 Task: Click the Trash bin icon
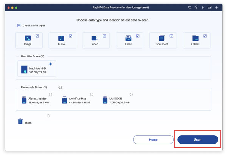pos(20,121)
